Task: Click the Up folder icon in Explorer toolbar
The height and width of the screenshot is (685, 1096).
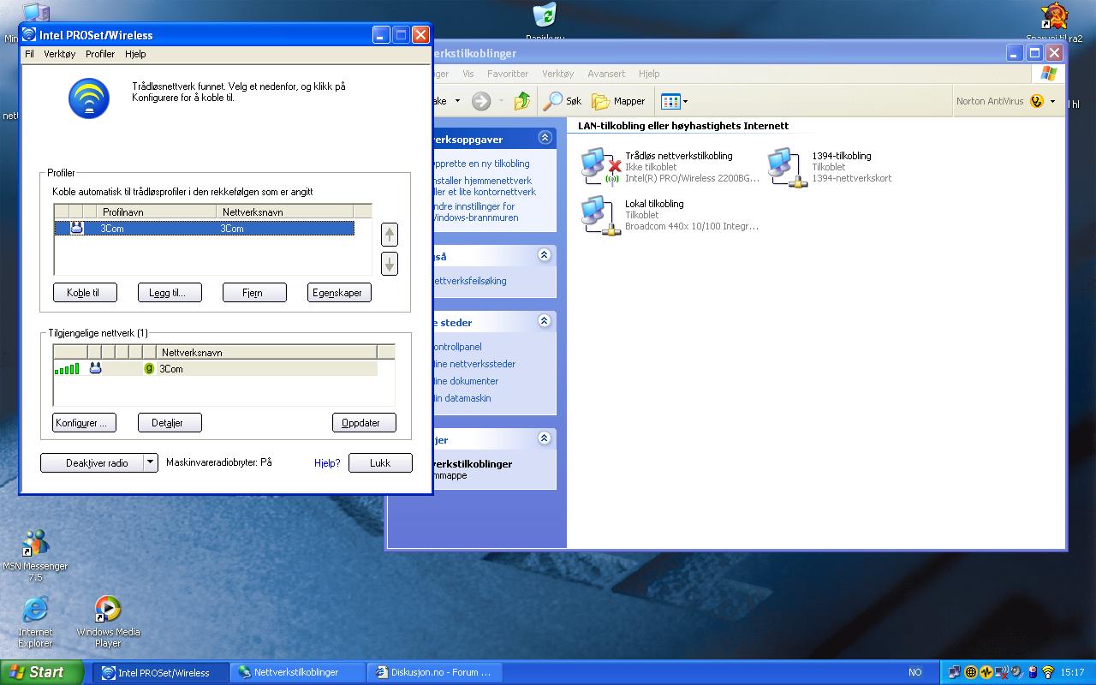Action: coord(521,101)
